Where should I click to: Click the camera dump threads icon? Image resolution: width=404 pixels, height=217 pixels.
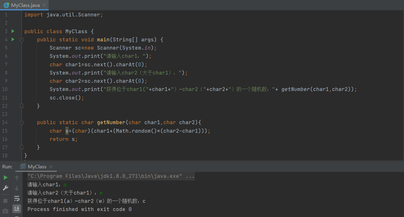click(5, 211)
